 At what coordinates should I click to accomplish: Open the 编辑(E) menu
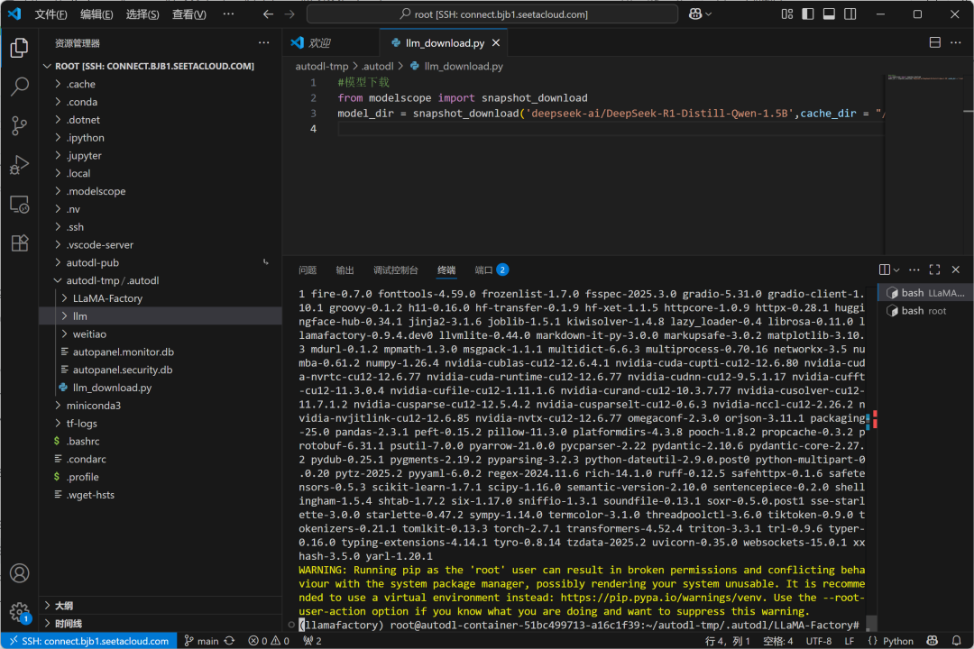click(96, 14)
